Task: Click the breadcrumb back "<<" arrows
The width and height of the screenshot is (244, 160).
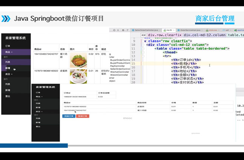Action: [x=144, y=35]
